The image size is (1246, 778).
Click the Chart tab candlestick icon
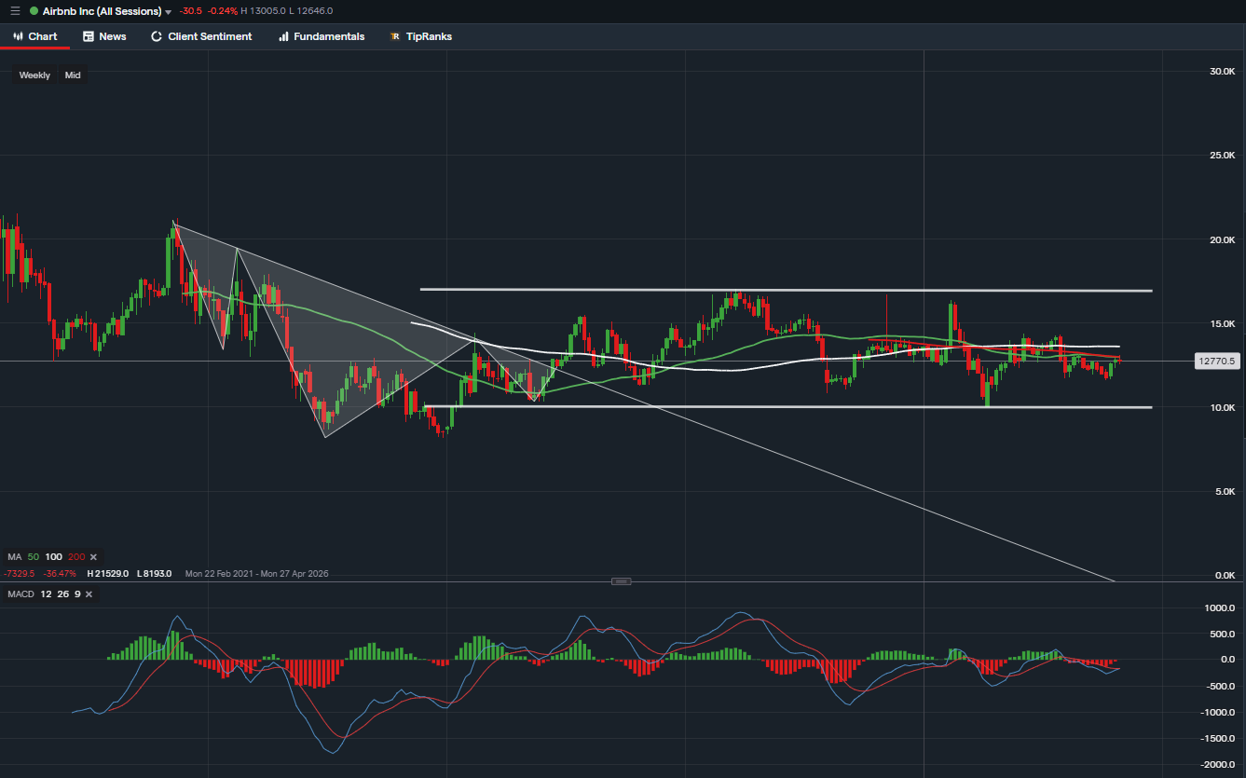(18, 36)
